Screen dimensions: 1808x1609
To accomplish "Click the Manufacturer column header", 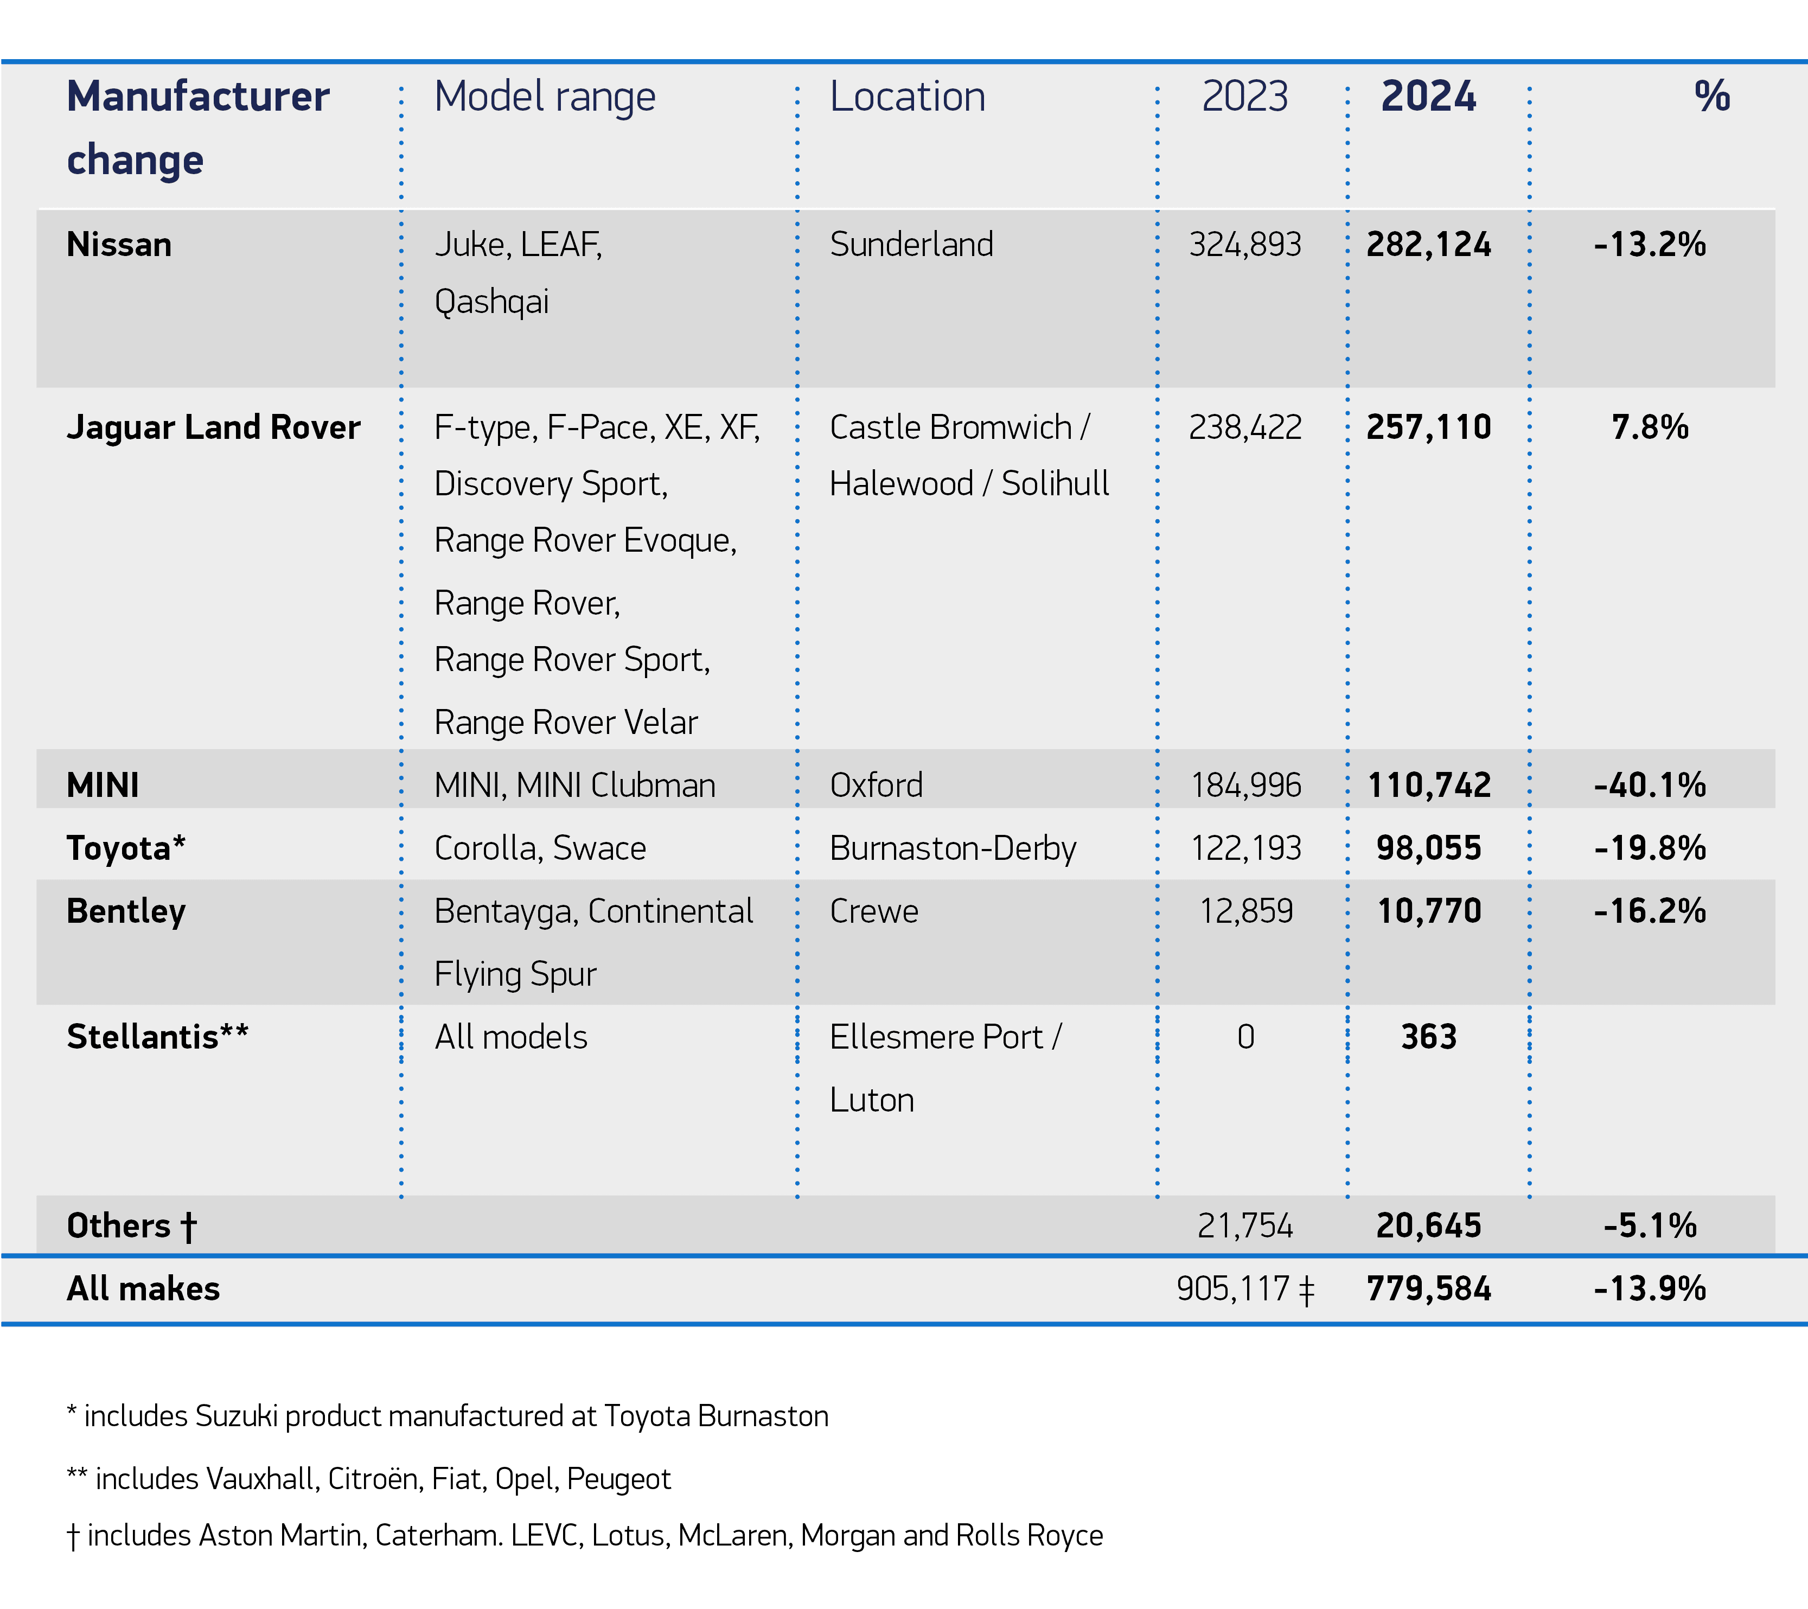I will 197,97.
